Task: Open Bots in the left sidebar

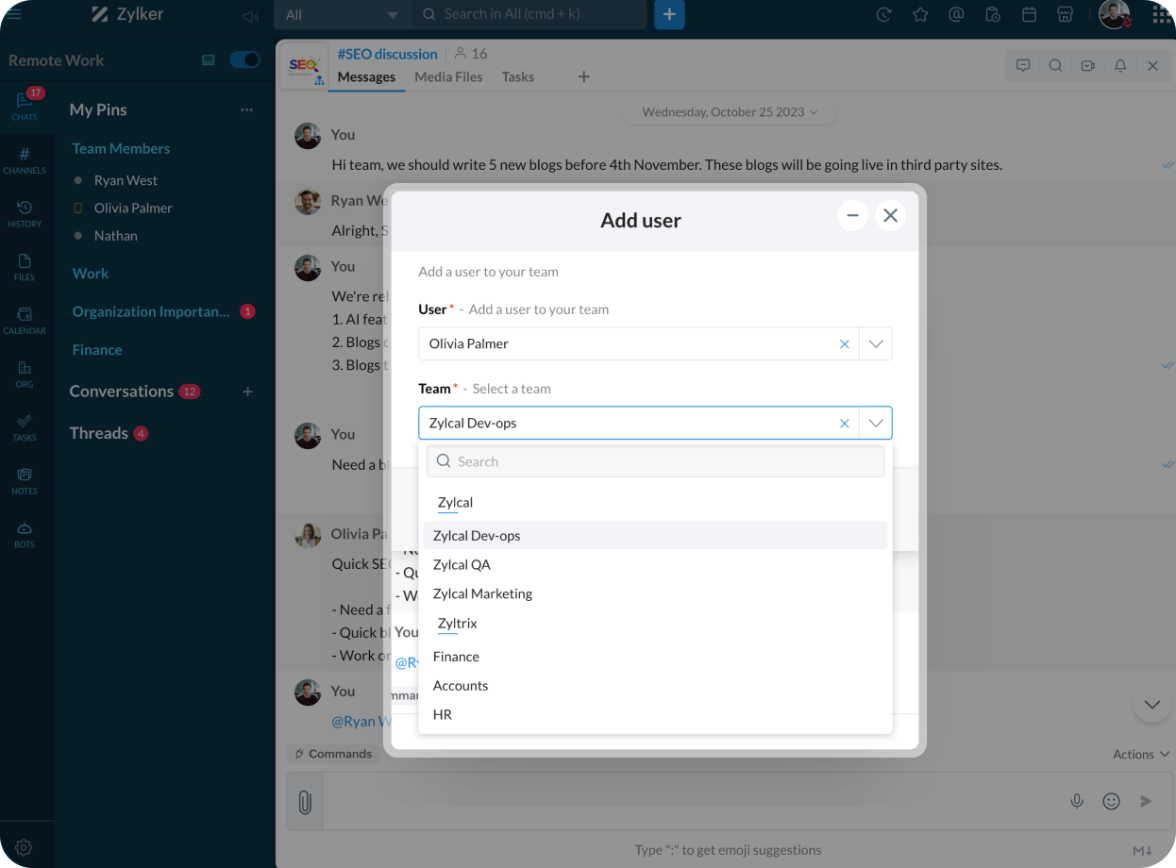Action: [25, 534]
